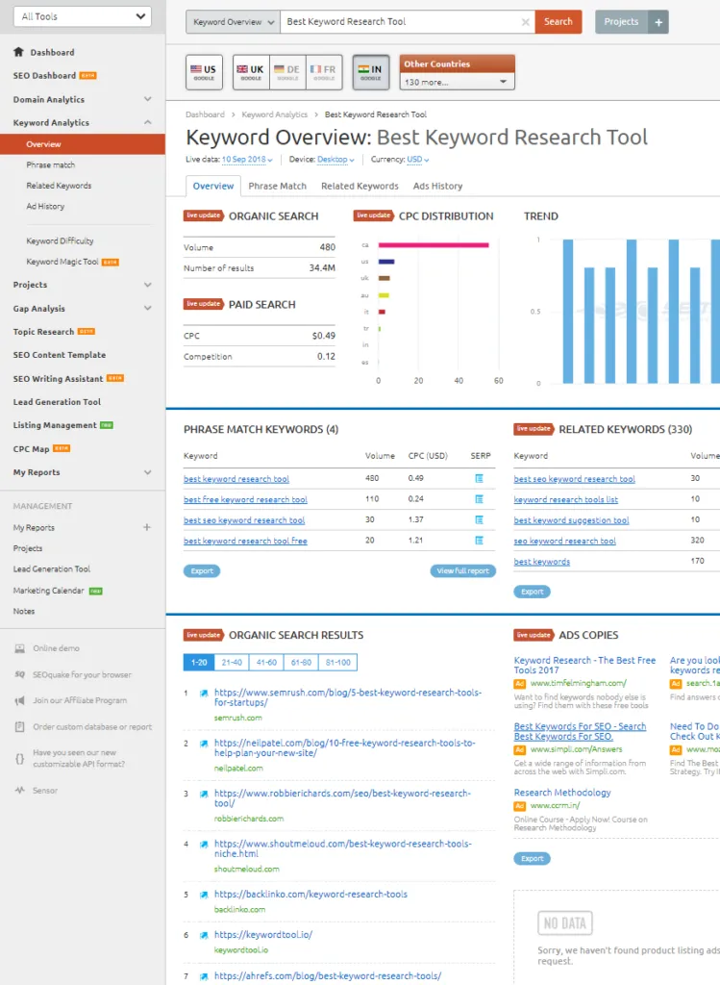This screenshot has width=720, height=985.
Task: Open SEO Content Template
Action: click(60, 355)
